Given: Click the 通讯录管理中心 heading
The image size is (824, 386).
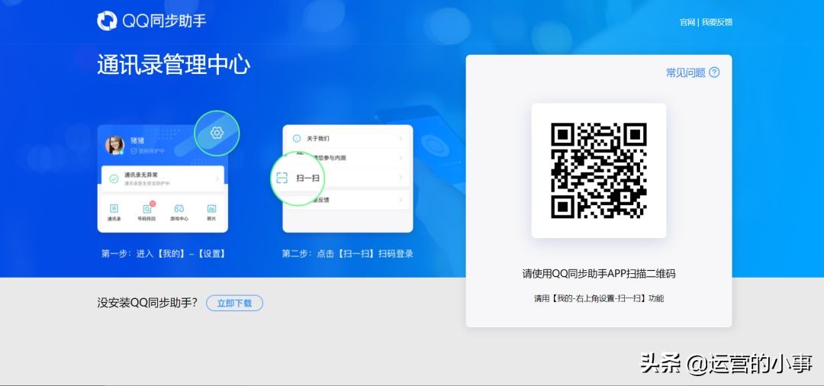Looking at the screenshot, I should coord(173,65).
